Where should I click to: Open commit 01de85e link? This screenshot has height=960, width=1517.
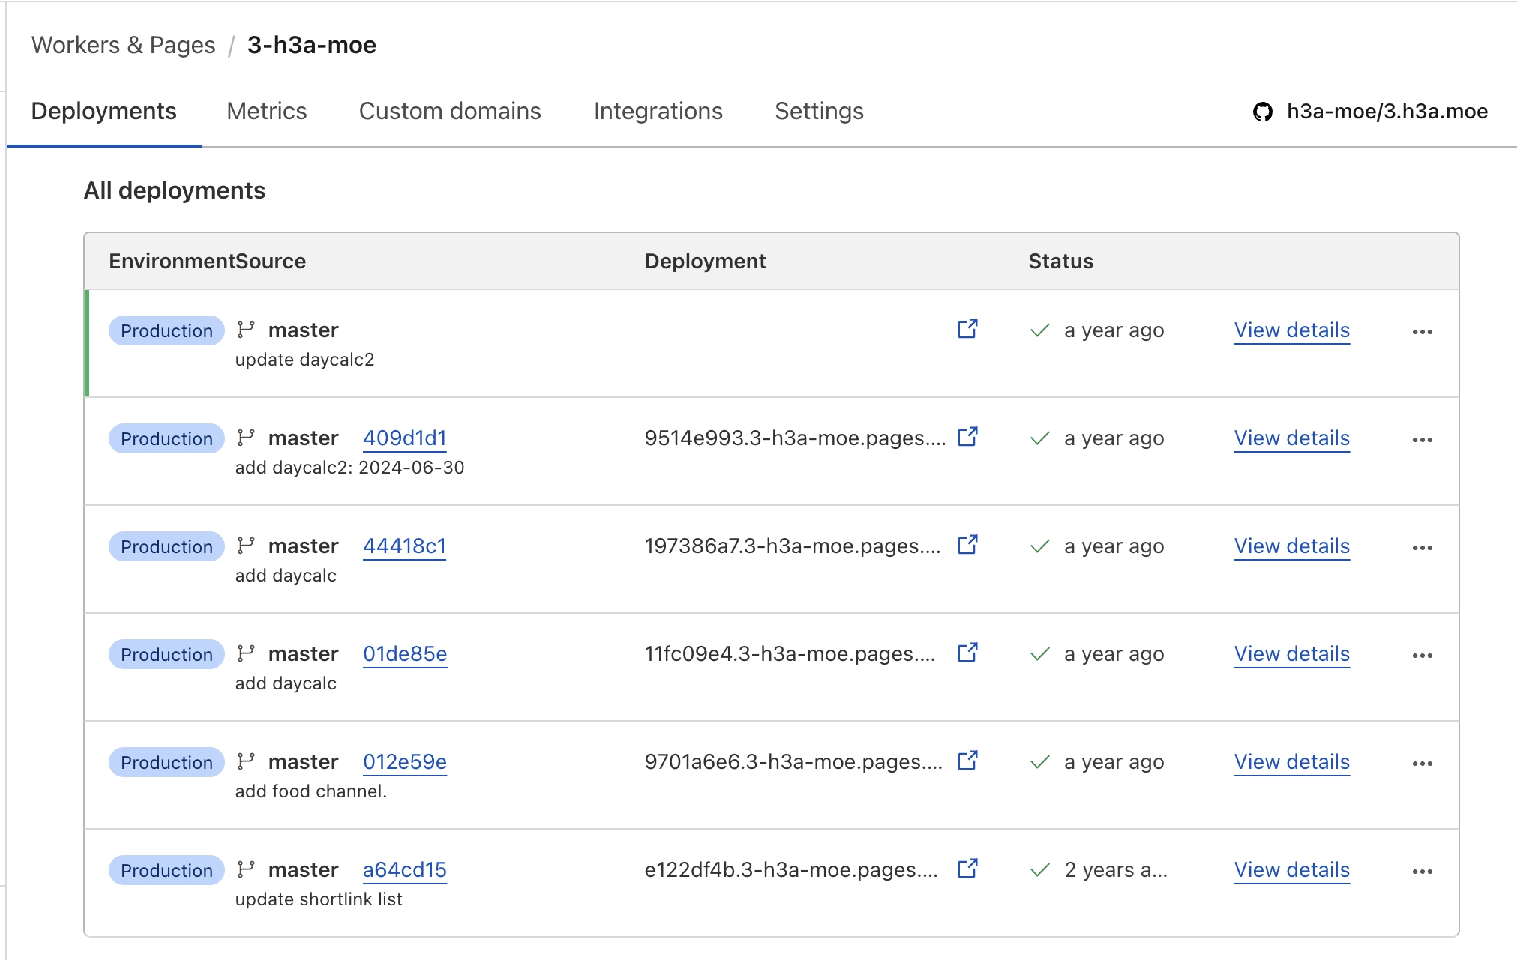pos(405,654)
